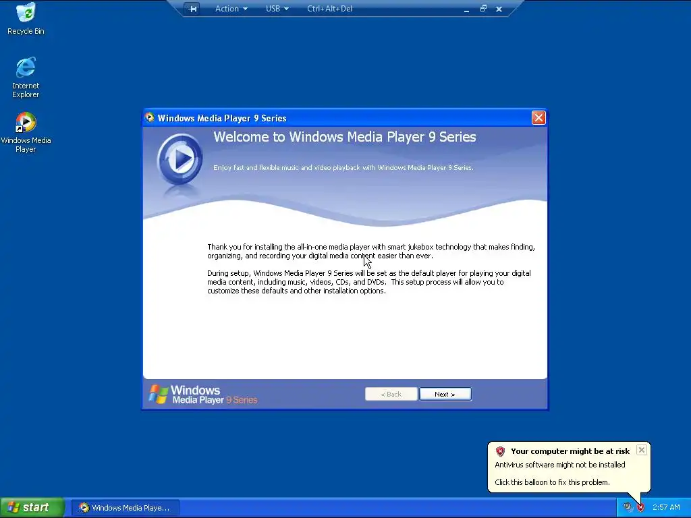Click the pin icon in remote toolbar
The height and width of the screenshot is (518, 691).
192,9
